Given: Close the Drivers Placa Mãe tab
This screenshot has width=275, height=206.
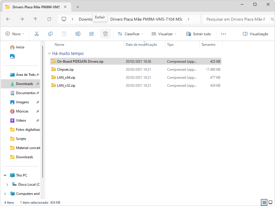Looking at the screenshot, I should click(65, 7).
